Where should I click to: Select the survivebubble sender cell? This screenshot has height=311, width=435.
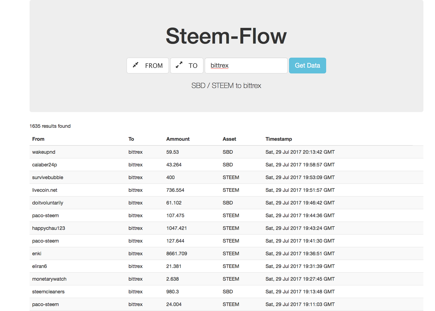tap(48, 177)
